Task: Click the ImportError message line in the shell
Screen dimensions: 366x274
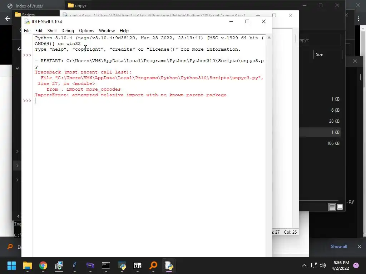Action: pos(130,95)
